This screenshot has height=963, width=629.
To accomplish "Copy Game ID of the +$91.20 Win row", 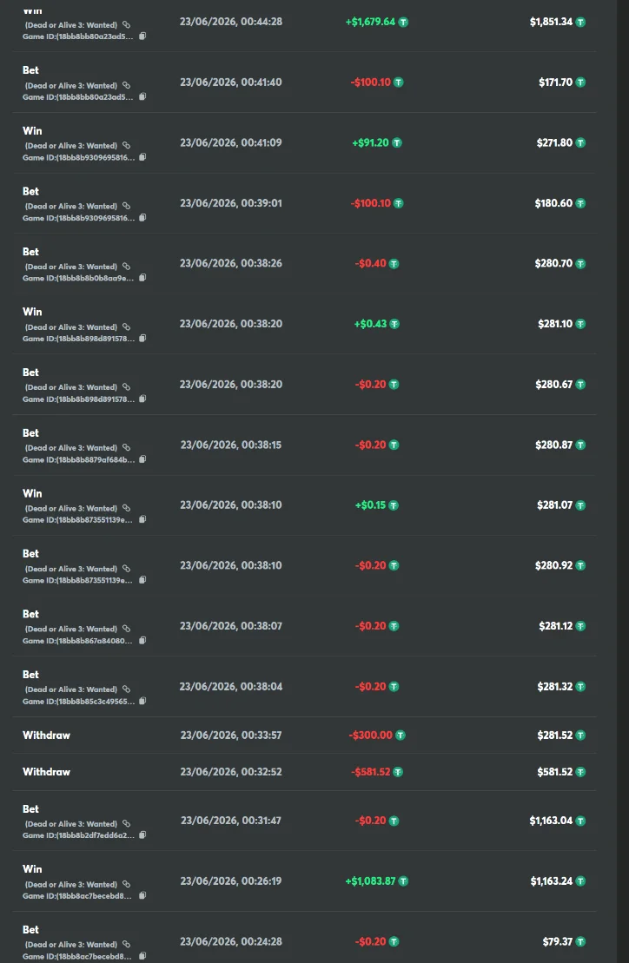I will (x=142, y=157).
